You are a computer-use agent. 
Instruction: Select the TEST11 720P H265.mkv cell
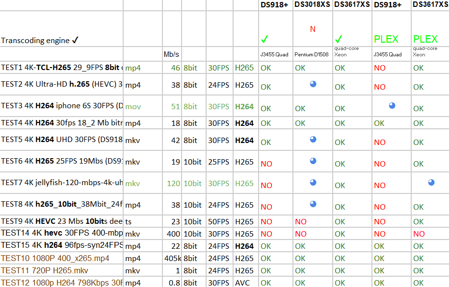click(x=61, y=270)
